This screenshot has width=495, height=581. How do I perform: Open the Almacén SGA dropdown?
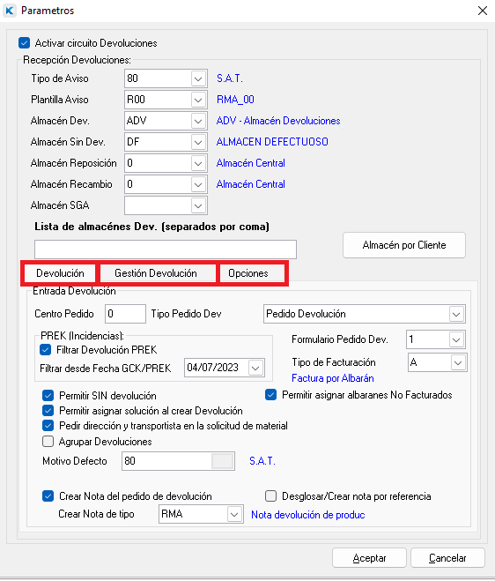pyautogui.click(x=198, y=205)
